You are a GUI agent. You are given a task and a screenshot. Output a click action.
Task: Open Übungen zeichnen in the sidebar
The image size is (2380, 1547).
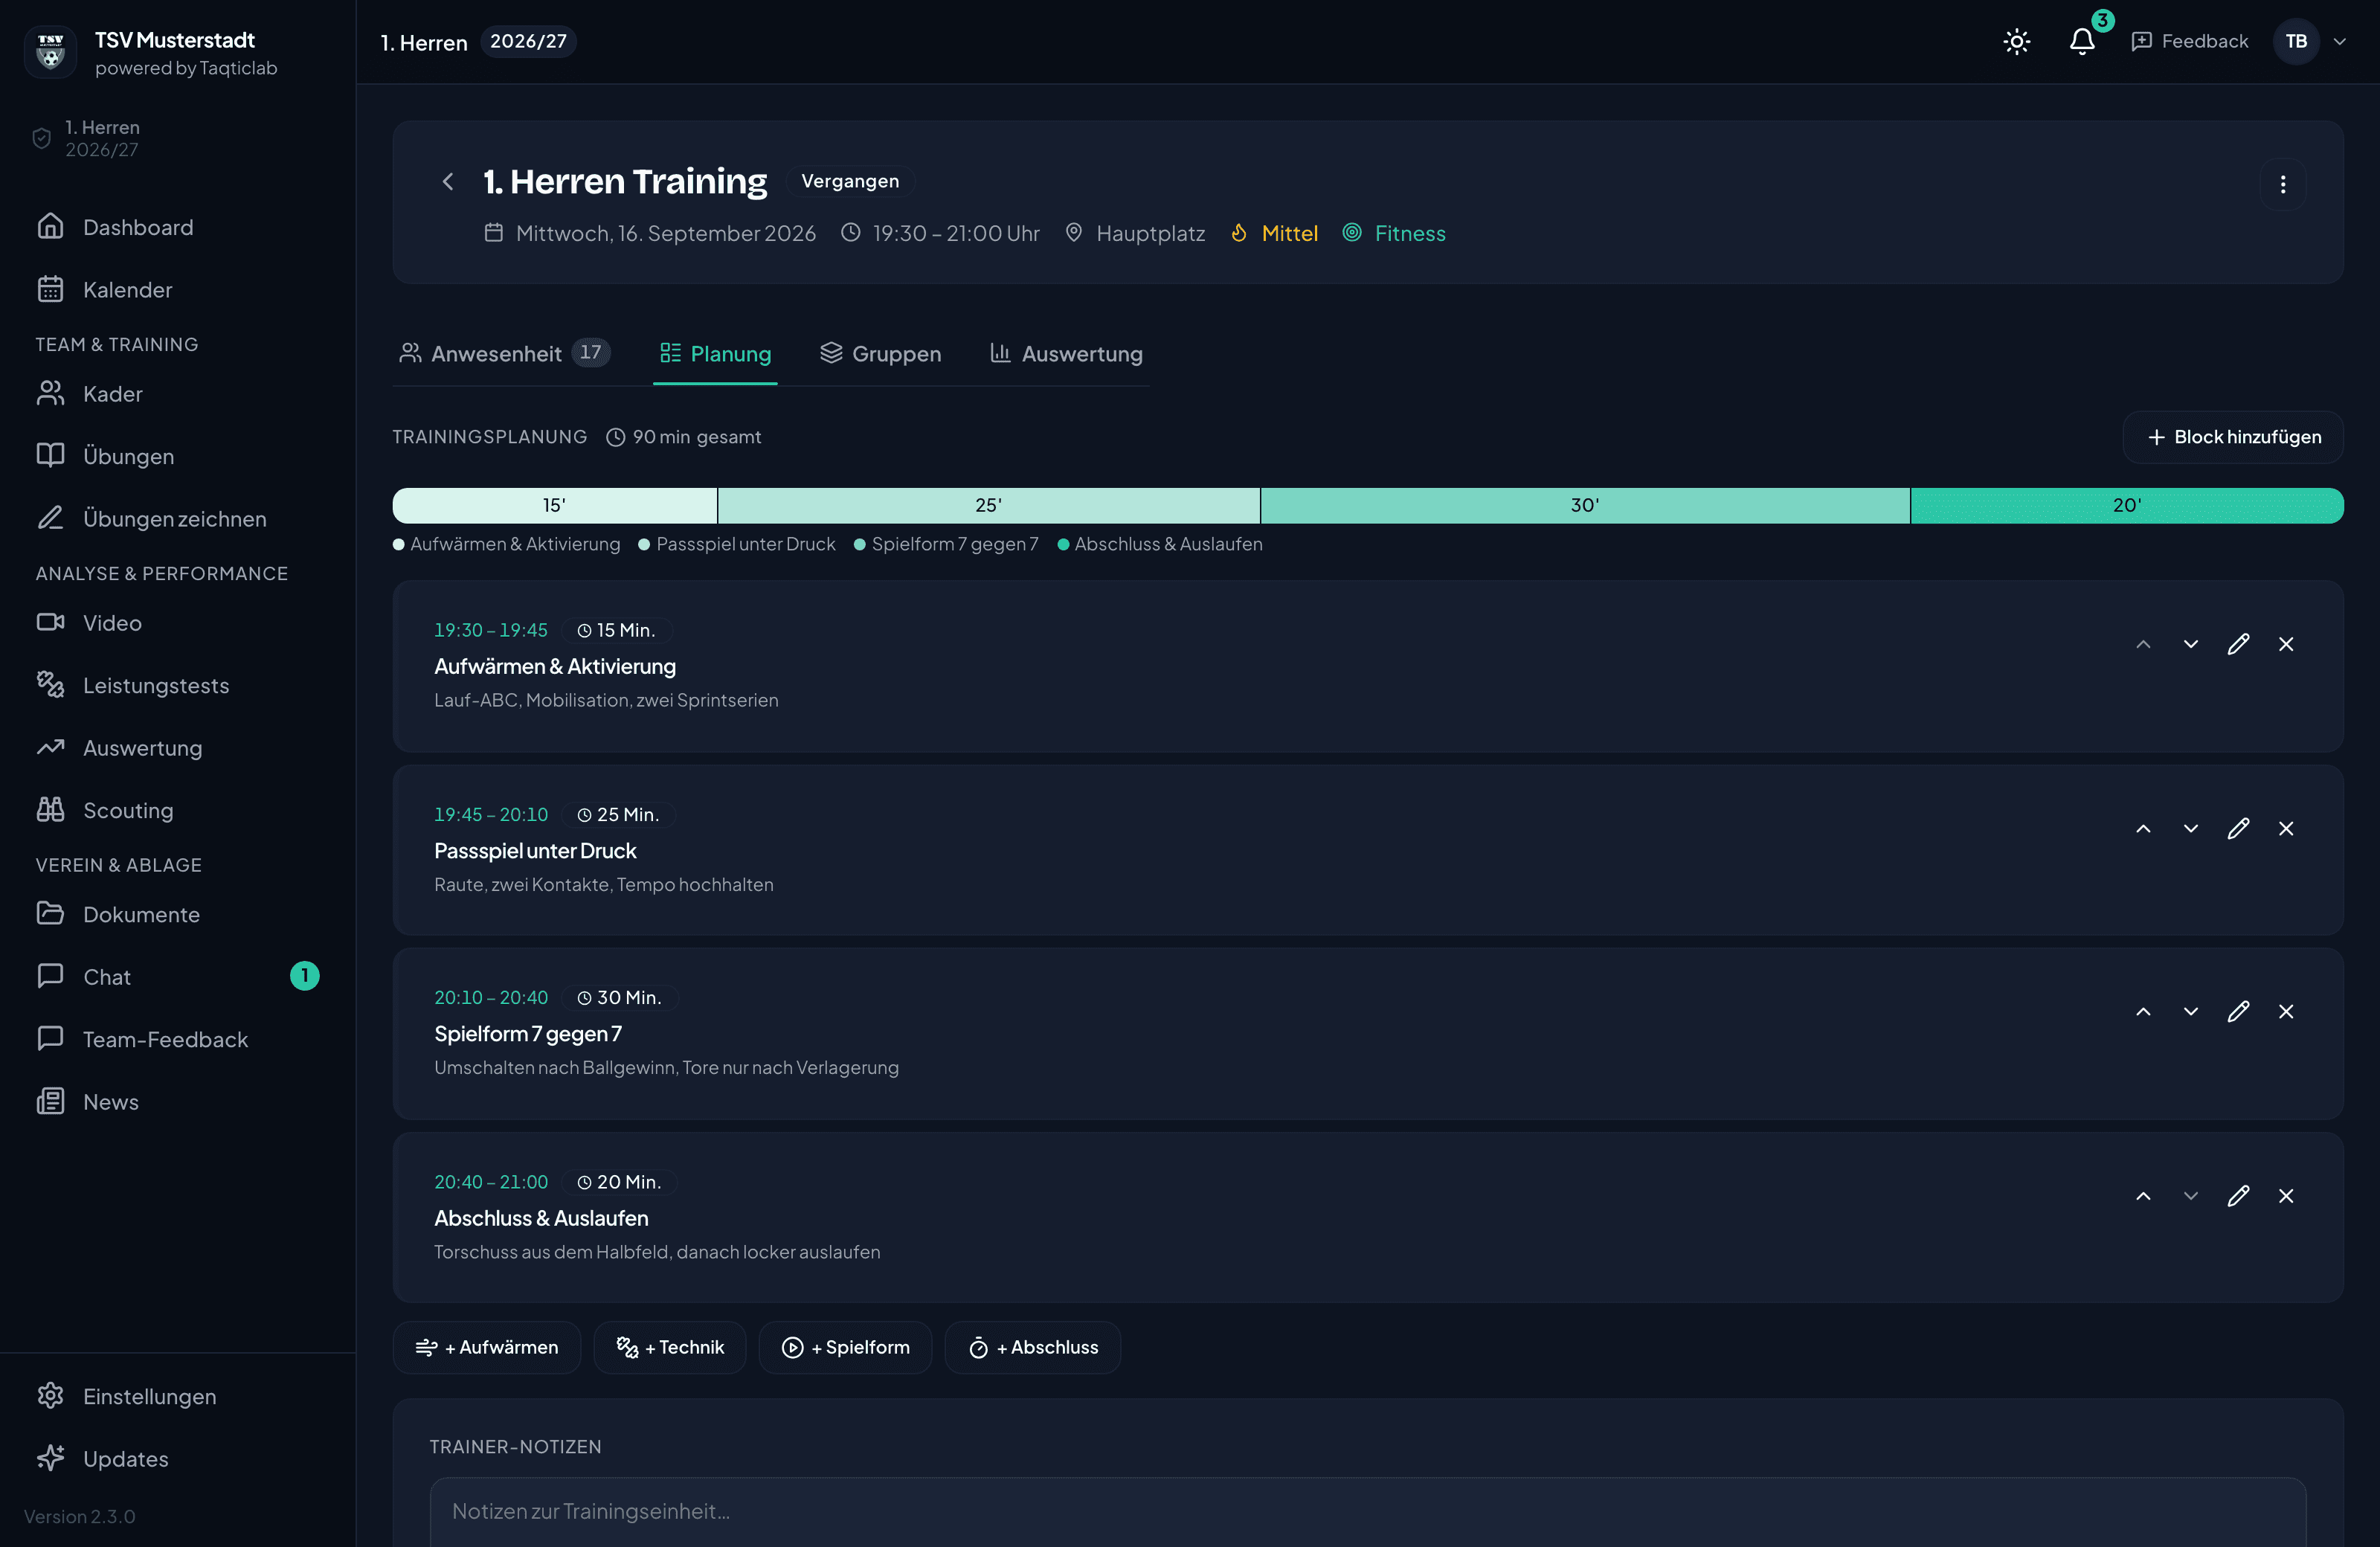178,519
